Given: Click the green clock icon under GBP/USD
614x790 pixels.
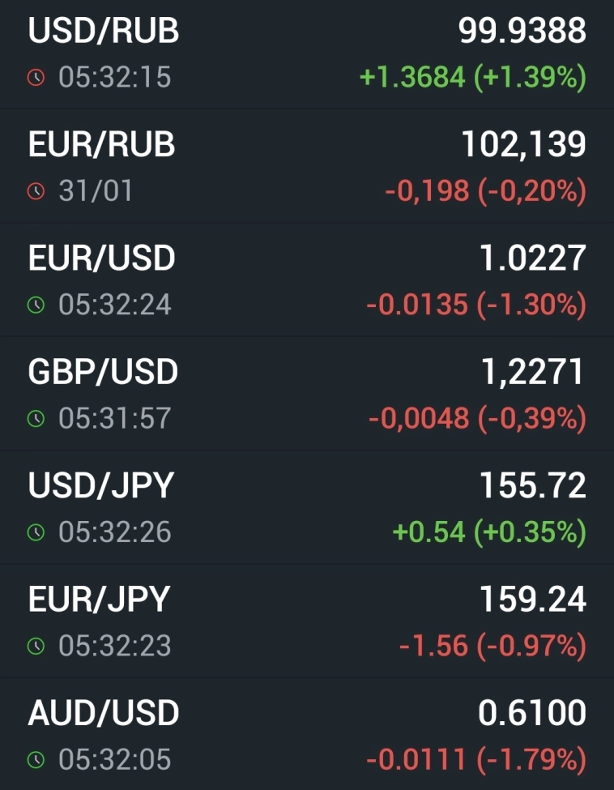Looking at the screenshot, I should pos(36,419).
